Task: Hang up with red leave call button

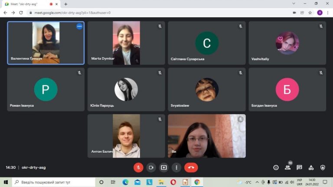Action: (x=191, y=167)
